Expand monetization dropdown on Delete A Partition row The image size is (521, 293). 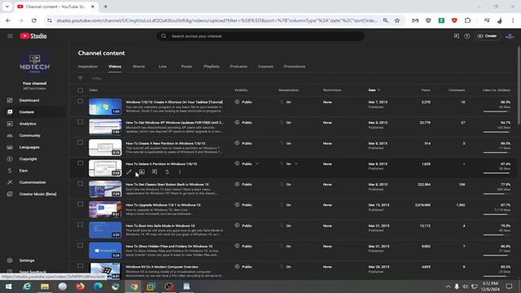(x=296, y=164)
